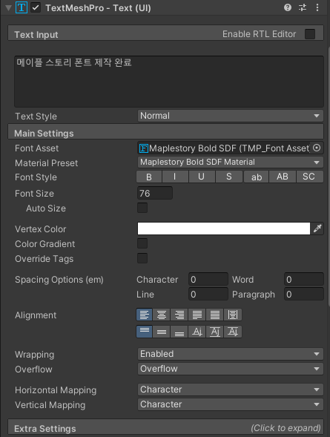Click the Vertex Color label
The height and width of the screenshot is (437, 330).
tap(40, 229)
